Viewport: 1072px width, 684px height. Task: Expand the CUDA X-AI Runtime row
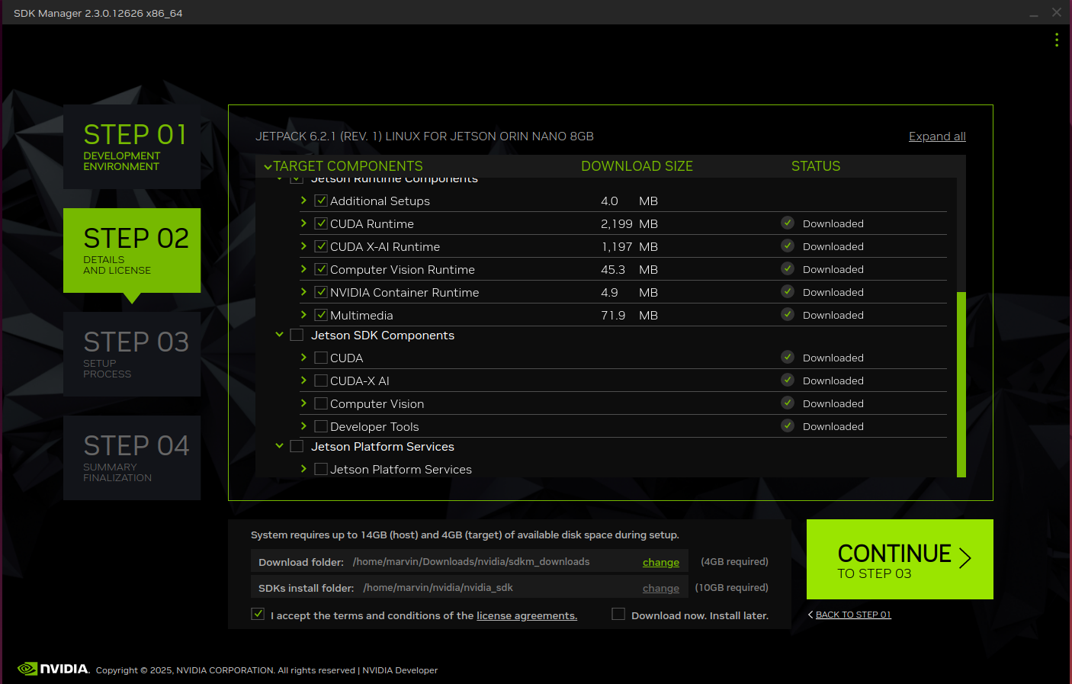point(303,246)
